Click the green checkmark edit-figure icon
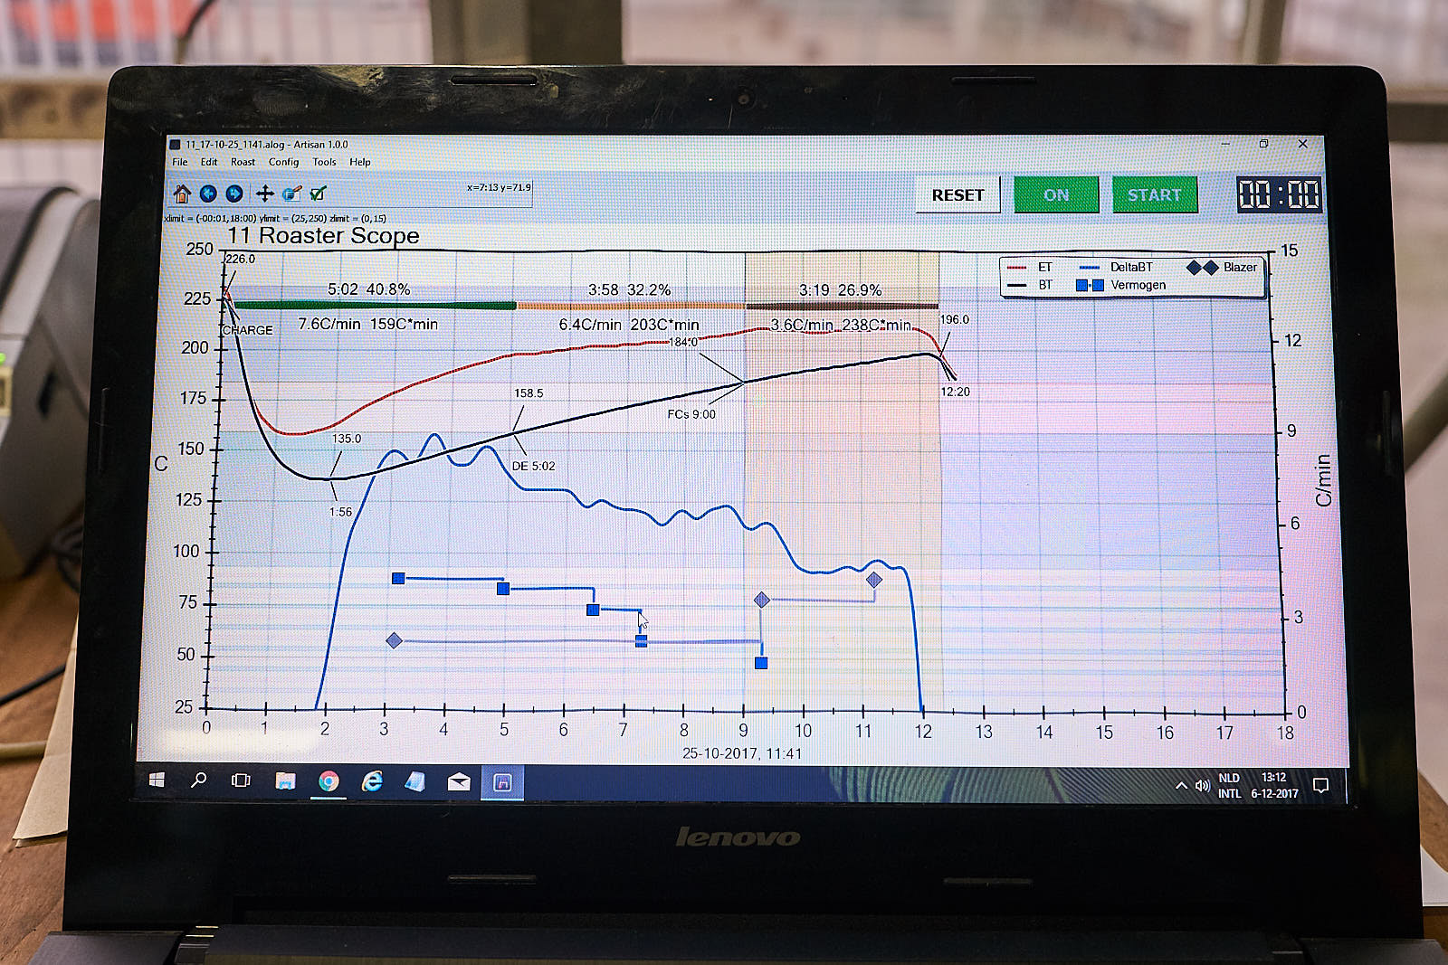Viewport: 1448px width, 965px height. point(318,194)
